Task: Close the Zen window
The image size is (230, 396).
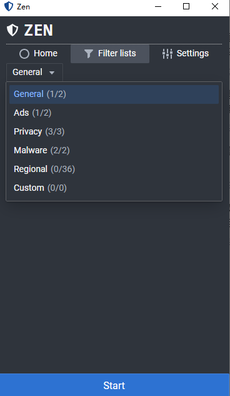Action: (x=215, y=6)
